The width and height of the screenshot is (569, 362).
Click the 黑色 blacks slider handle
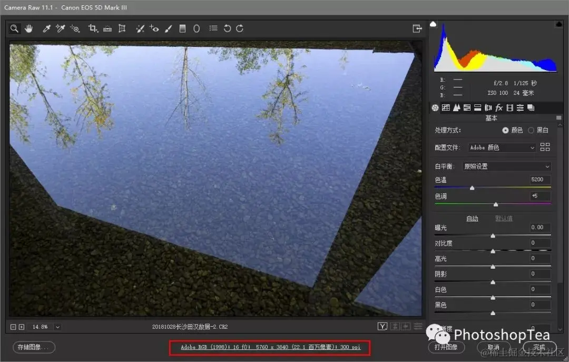(x=493, y=312)
